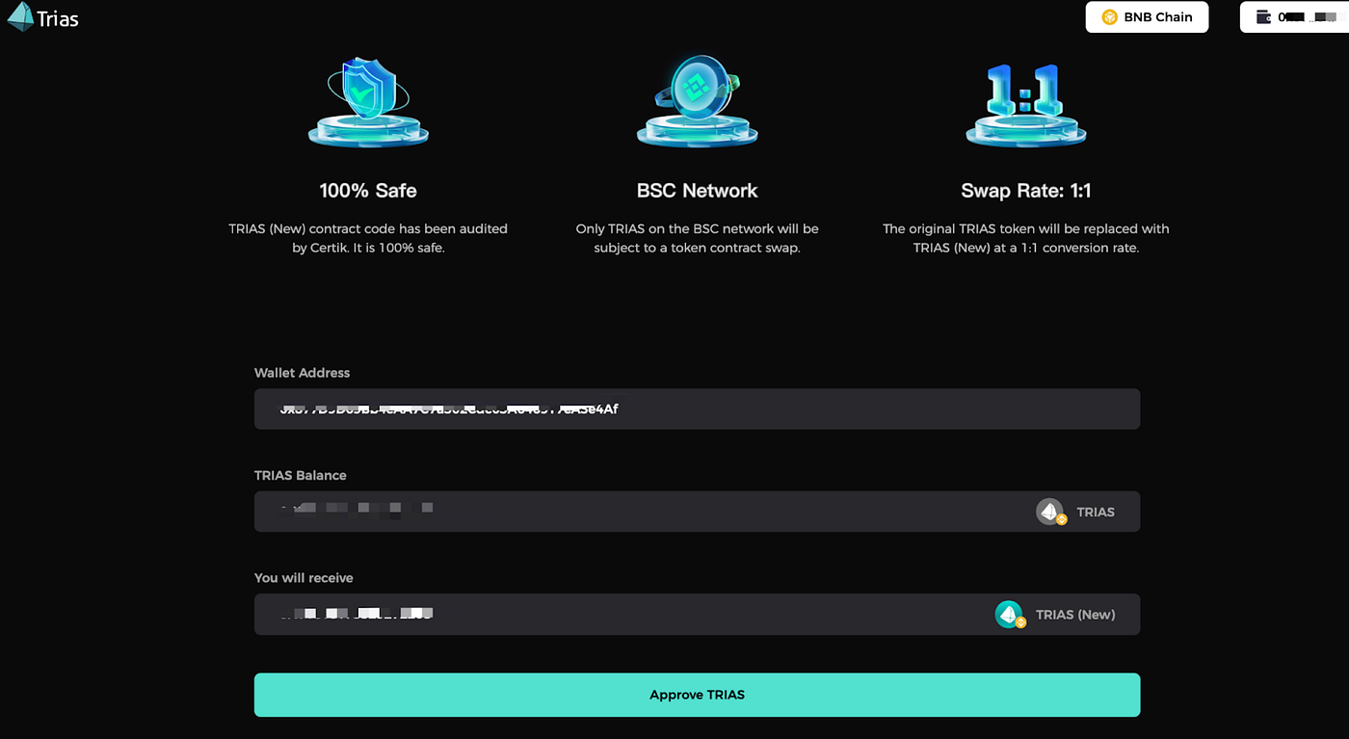Select the TRIAS token chip in balance field
1349x739 pixels.
[x=1079, y=511]
